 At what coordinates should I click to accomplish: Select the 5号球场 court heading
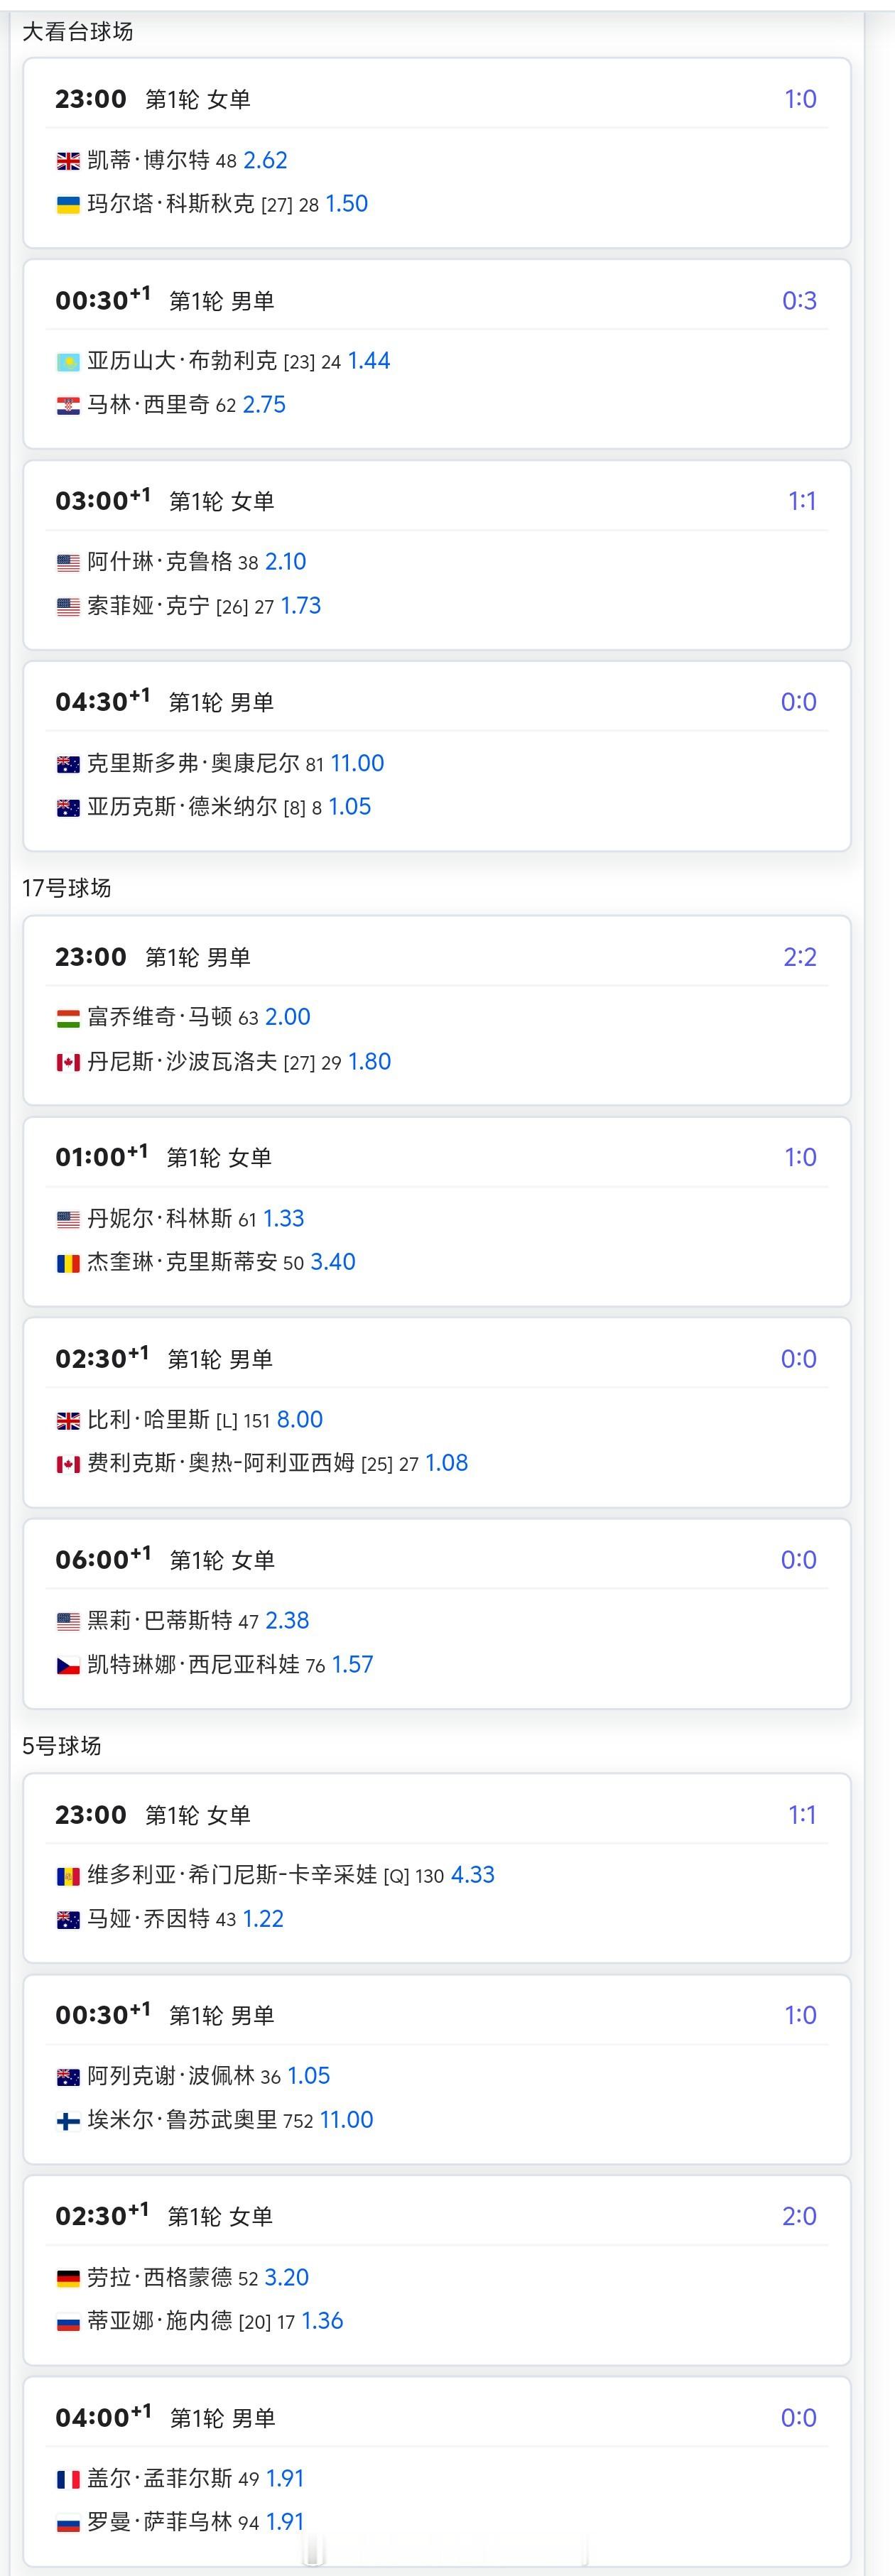coord(62,1746)
